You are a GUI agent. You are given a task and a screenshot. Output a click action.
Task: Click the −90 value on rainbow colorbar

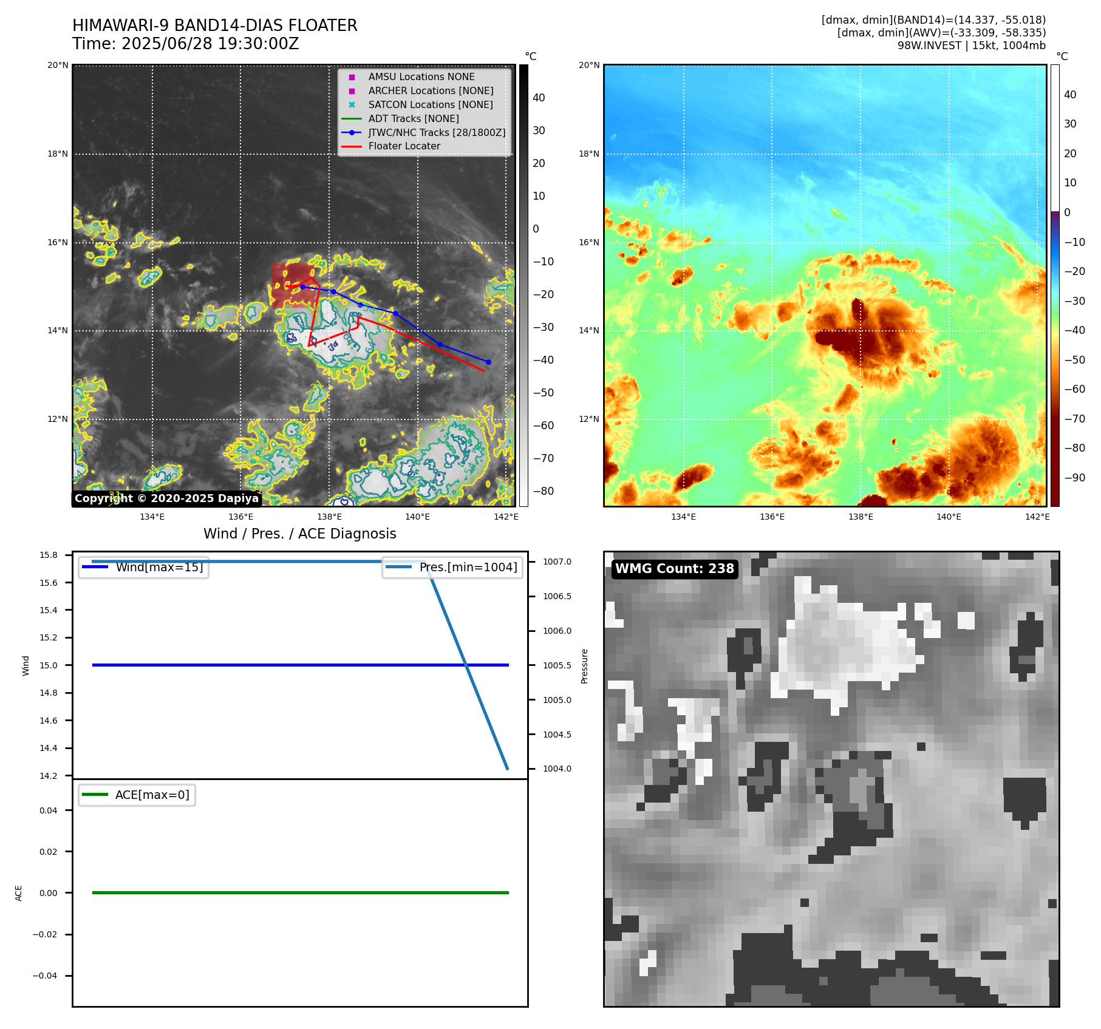tap(1075, 478)
